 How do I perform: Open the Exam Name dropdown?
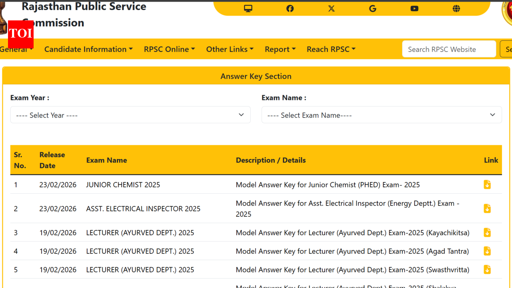[381, 115]
